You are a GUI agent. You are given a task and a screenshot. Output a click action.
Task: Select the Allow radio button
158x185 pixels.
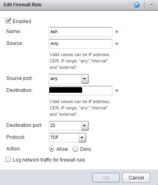point(52,149)
